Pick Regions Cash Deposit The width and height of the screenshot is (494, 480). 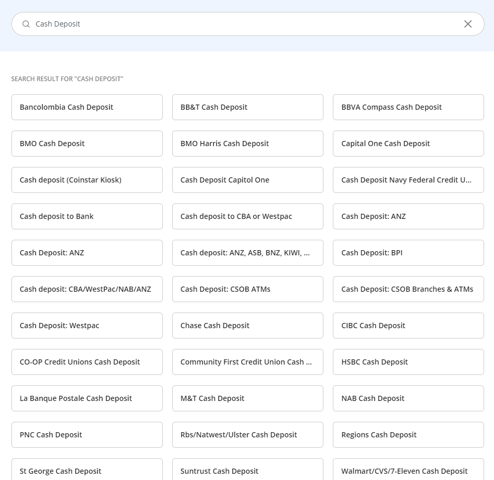tap(408, 435)
